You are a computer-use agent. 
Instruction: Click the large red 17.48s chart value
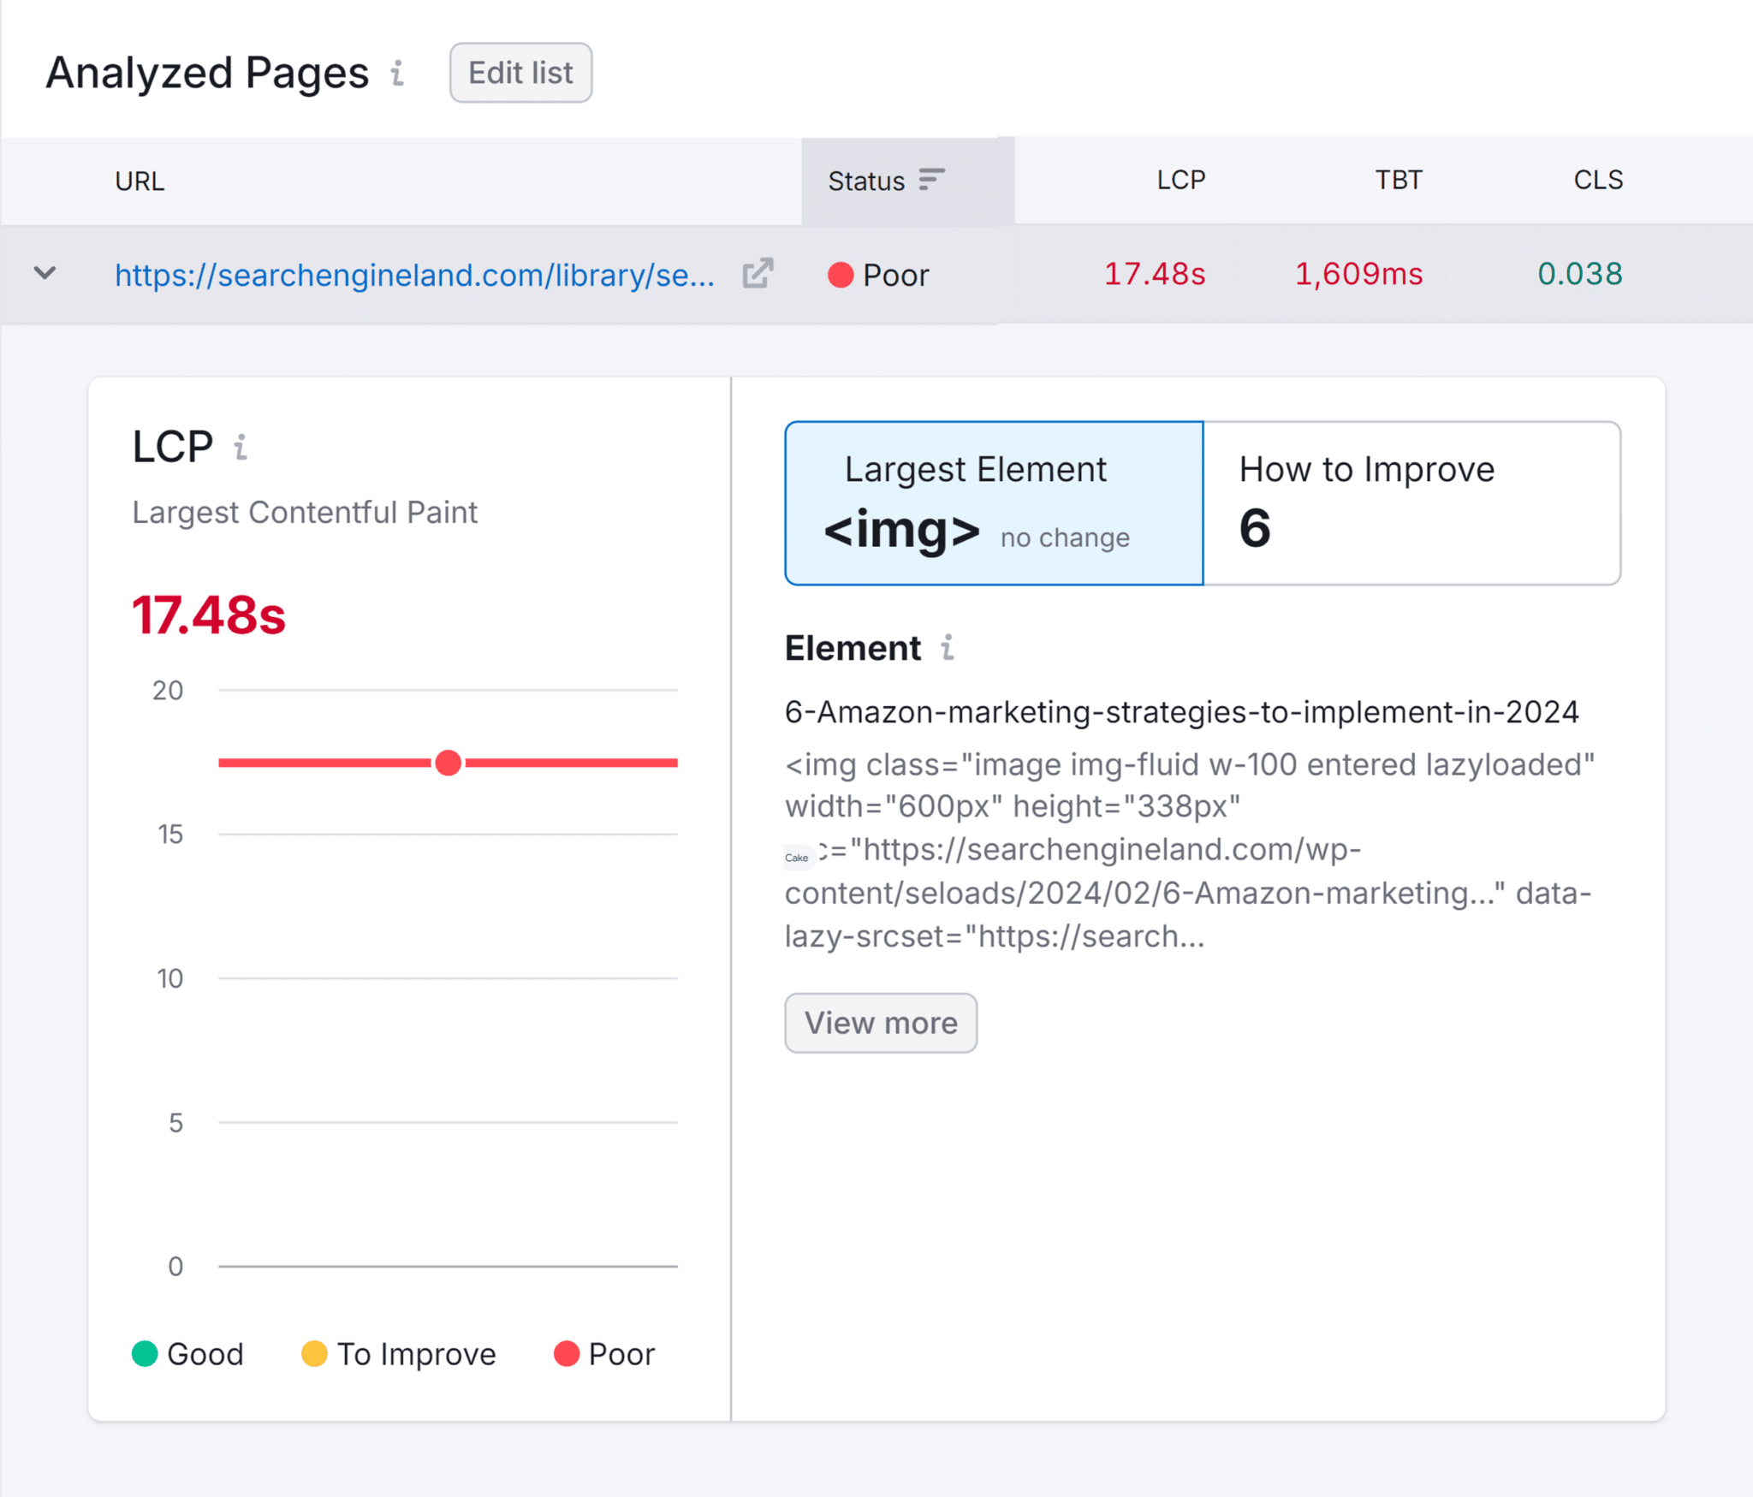(209, 615)
